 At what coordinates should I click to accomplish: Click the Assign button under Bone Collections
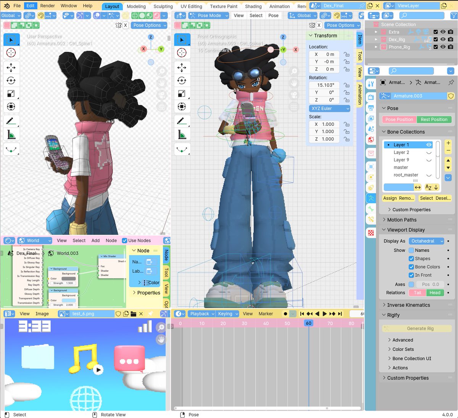click(390, 198)
